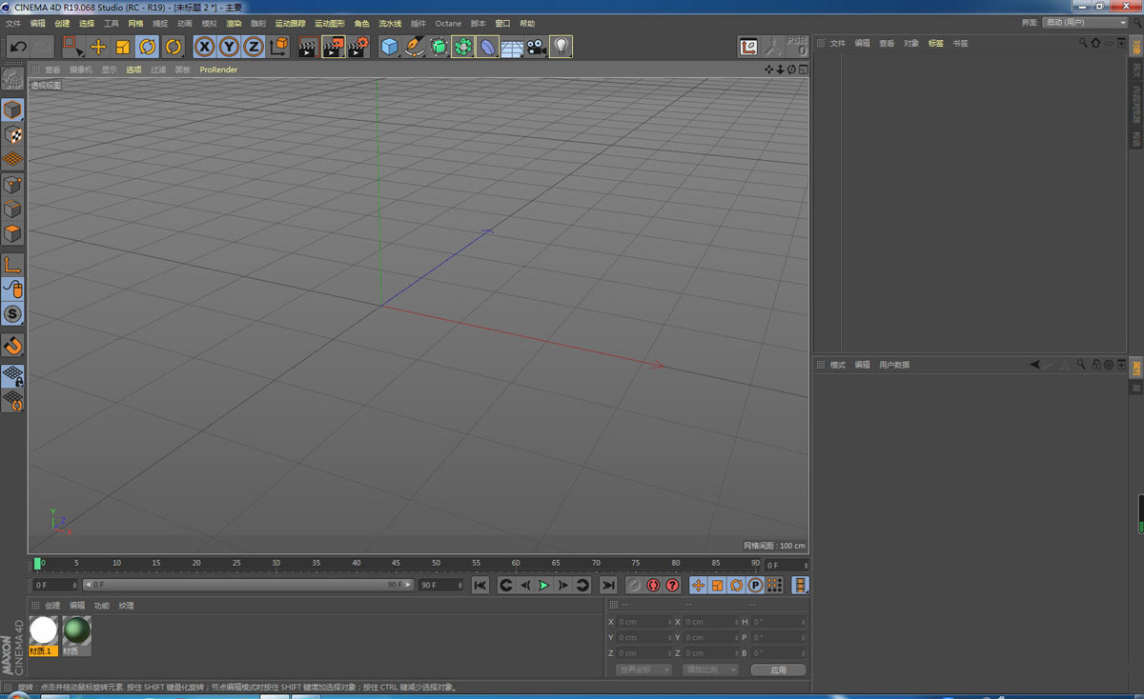This screenshot has height=699, width=1144.
Task: Open Render Settings from the toolbar
Action: coord(357,47)
